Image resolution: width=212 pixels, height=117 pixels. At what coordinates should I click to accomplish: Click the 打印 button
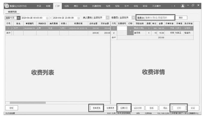(179, 108)
